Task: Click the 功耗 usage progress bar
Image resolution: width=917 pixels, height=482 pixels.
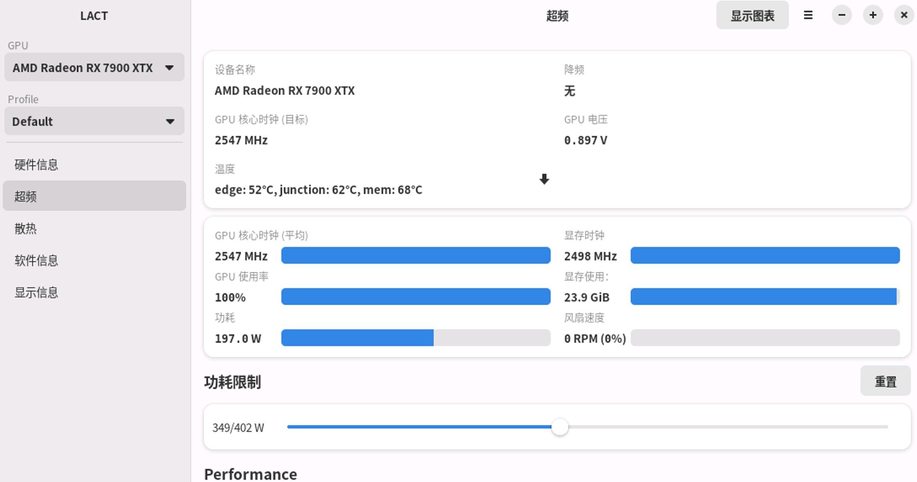Action: [416, 338]
